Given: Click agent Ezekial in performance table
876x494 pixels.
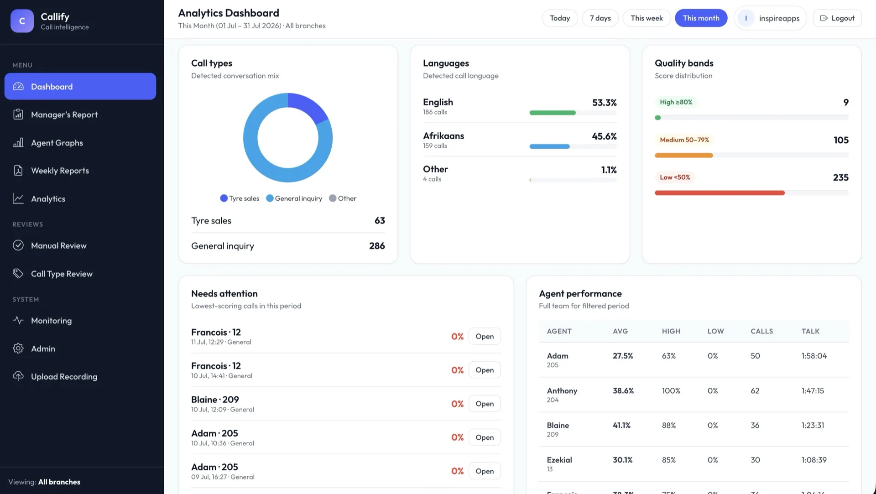Looking at the screenshot, I should tap(559, 460).
